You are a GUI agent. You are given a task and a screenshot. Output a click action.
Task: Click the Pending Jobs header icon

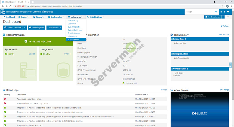pos(172,39)
